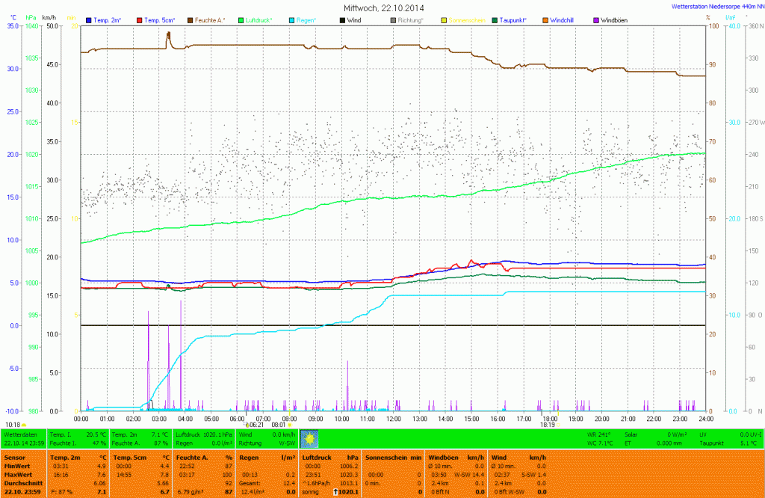The image size is (765, 498).
Task: Click the blue Temp. 2m legend square
Action: click(90, 19)
